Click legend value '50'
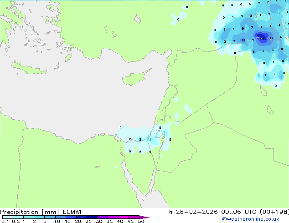The height and width of the screenshot is (223, 289). coord(141,221)
